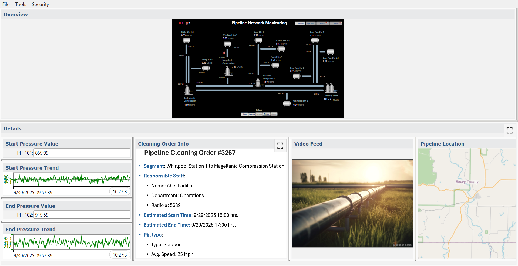518x266 pixels.
Task: Click the pipeline video feed image
Action: pyautogui.click(x=352, y=203)
